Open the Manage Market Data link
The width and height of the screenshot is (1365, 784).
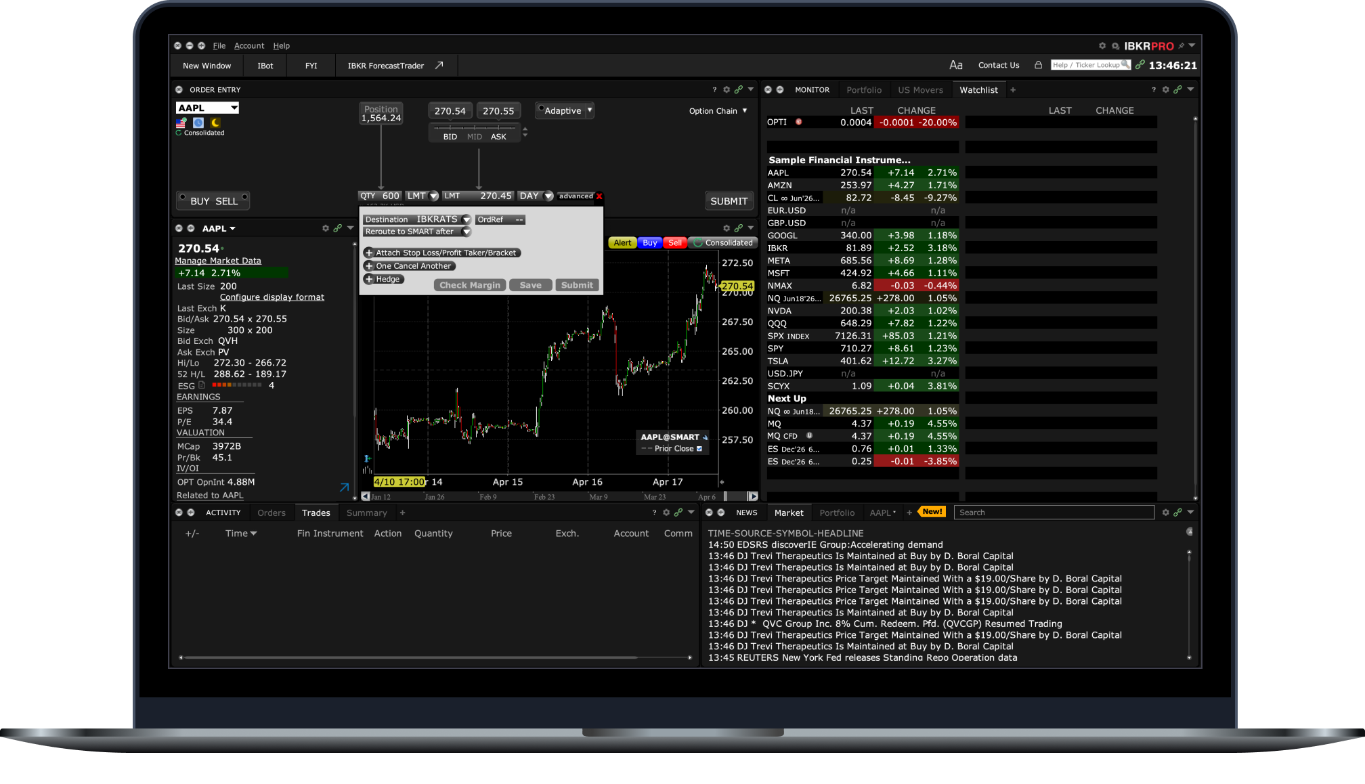tap(217, 261)
